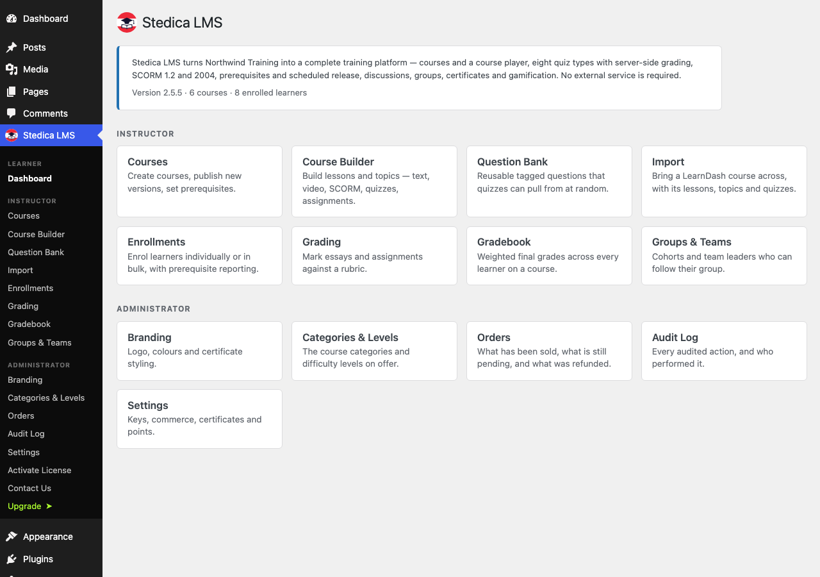The image size is (820, 577).
Task: Click the Posts pushpin icon
Action: point(12,47)
